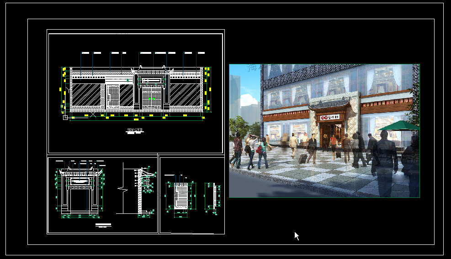Click the woman carrying the red backpack
Viewport: 451px width, 259px height.
click(x=262, y=151)
